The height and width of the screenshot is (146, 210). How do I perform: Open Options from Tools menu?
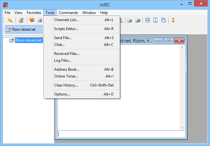(82, 94)
